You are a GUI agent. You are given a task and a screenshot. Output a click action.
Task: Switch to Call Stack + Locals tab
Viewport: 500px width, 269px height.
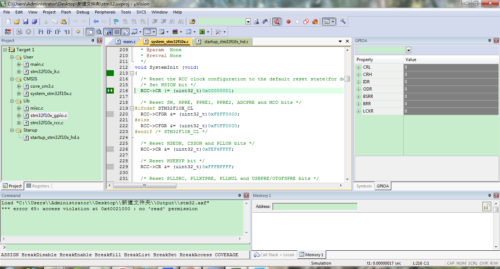click(x=274, y=255)
